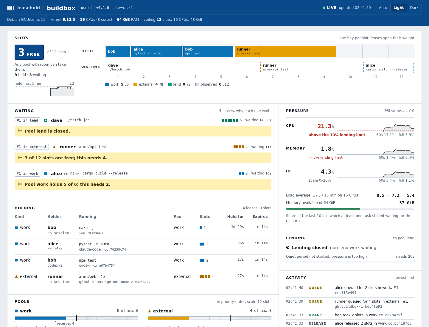The height and width of the screenshot is (327, 429).
Task: Select alice's cargo build waiting block
Action: pyautogui.click(x=388, y=67)
